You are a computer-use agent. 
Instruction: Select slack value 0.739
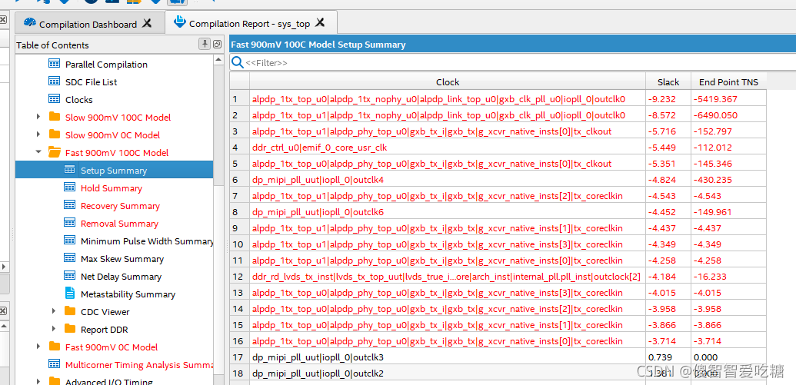(x=668, y=357)
